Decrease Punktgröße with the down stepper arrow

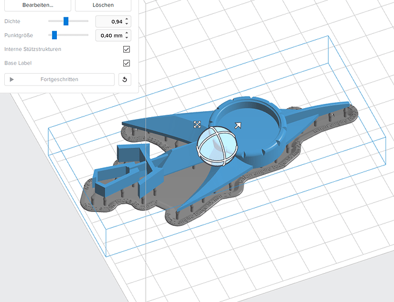click(127, 37)
